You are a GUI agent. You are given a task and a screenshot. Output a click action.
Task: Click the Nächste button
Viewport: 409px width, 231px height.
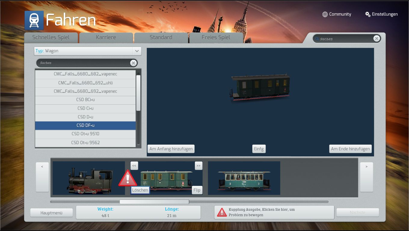[358, 213]
